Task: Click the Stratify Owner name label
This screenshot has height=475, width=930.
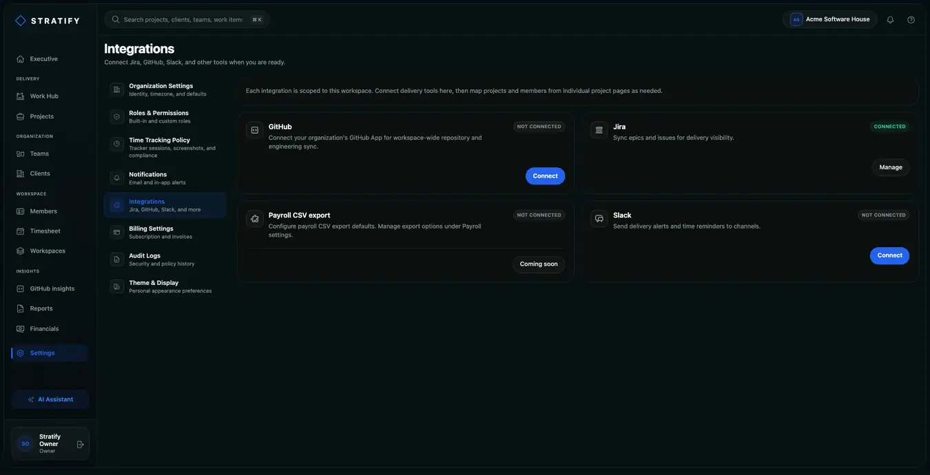Action: pyautogui.click(x=50, y=440)
